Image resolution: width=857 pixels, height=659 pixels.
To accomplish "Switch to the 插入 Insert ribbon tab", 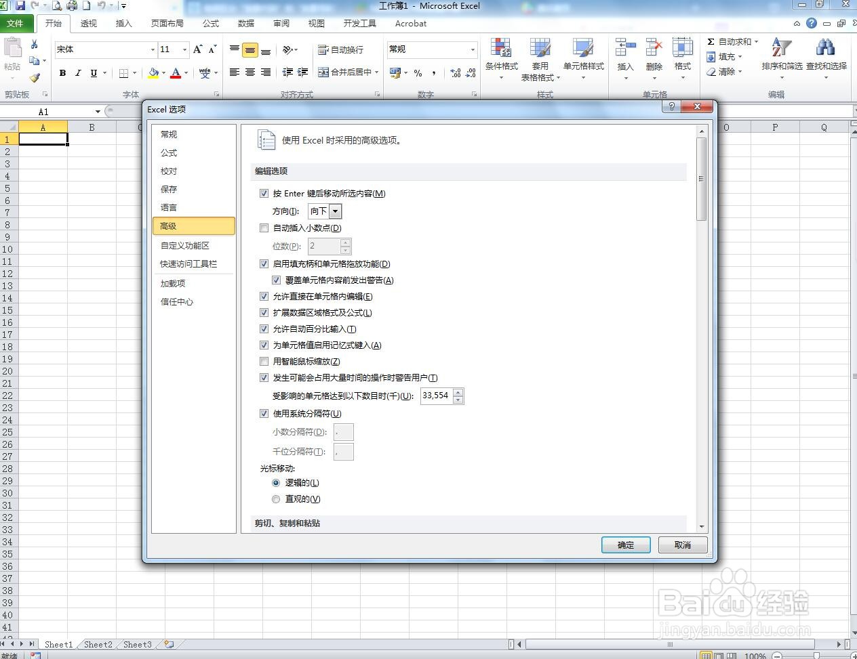I will pyautogui.click(x=124, y=23).
